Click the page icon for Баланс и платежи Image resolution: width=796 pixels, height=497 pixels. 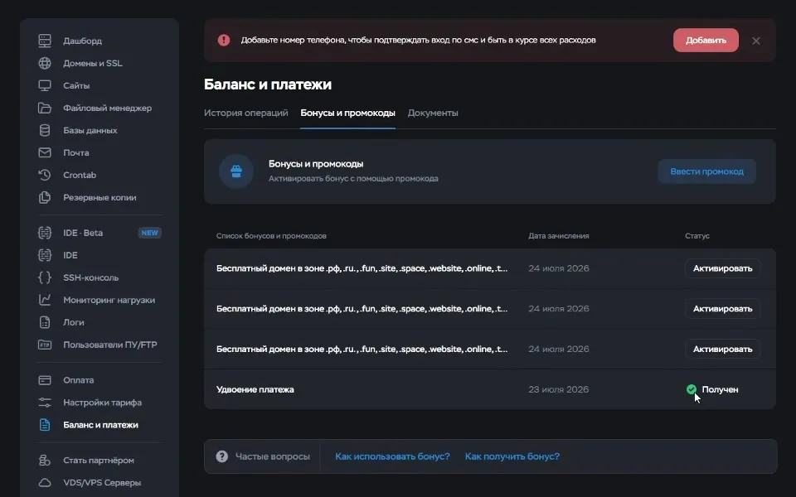tap(45, 424)
